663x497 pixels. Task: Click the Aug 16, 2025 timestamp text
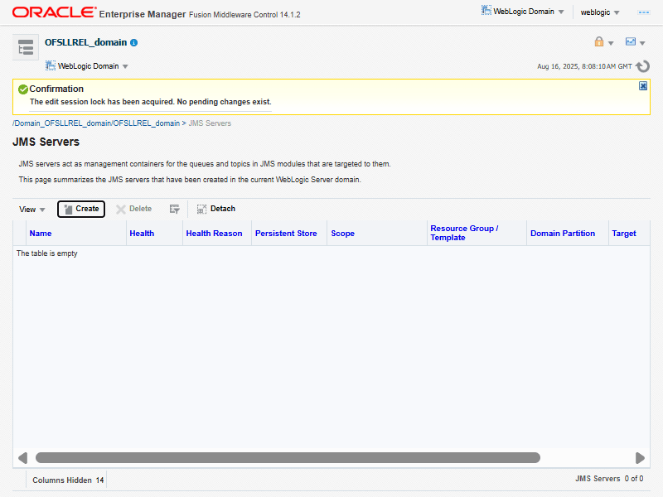584,66
